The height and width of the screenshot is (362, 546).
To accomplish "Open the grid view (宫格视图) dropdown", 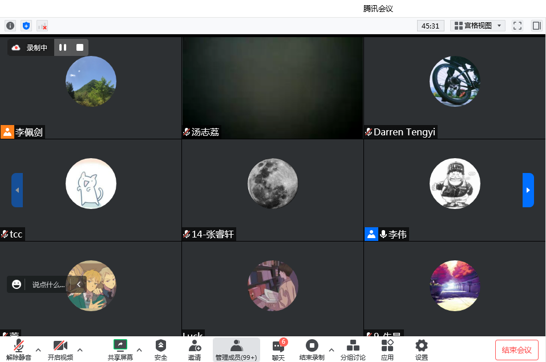I will 478,26.
